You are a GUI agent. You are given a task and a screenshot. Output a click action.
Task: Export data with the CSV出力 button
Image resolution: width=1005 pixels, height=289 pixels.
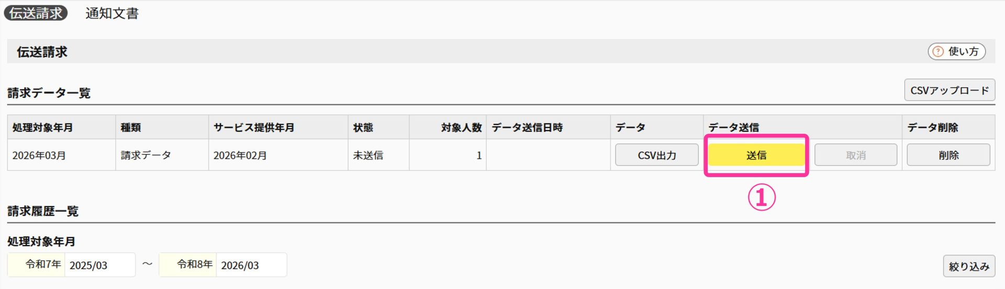[656, 155]
